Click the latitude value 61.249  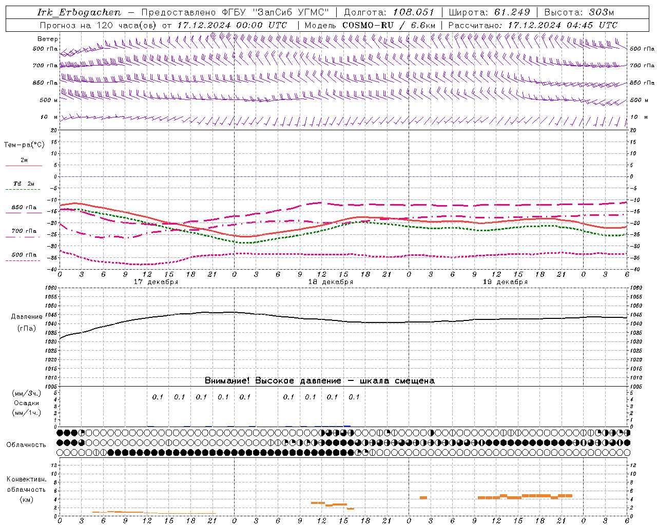coord(511,12)
